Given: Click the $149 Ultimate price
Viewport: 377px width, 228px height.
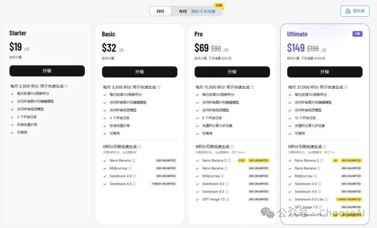Looking at the screenshot, I should point(296,48).
